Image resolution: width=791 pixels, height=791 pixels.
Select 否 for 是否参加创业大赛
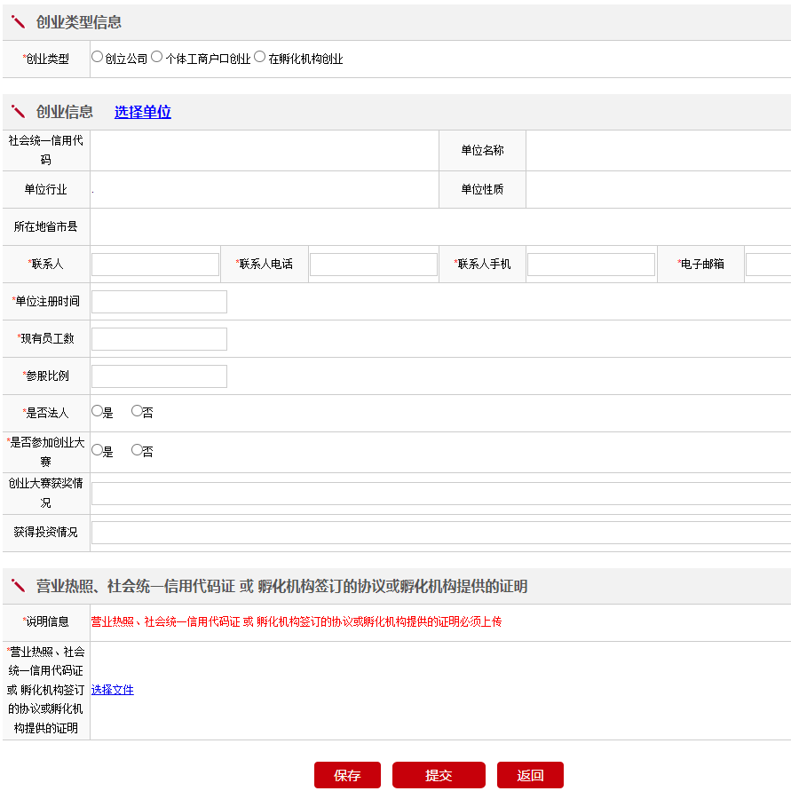pyautogui.click(x=137, y=450)
